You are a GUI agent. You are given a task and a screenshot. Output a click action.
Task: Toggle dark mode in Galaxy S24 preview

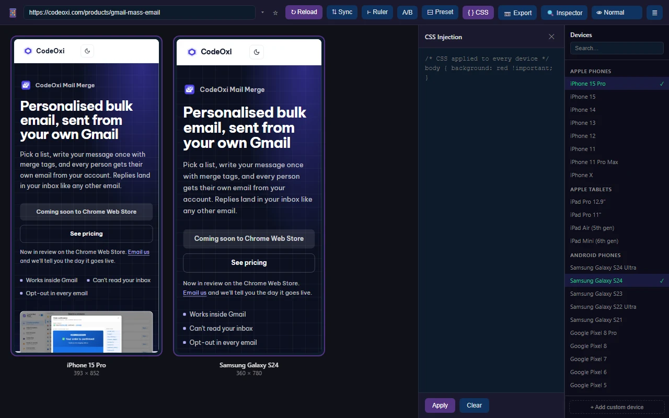[257, 52]
